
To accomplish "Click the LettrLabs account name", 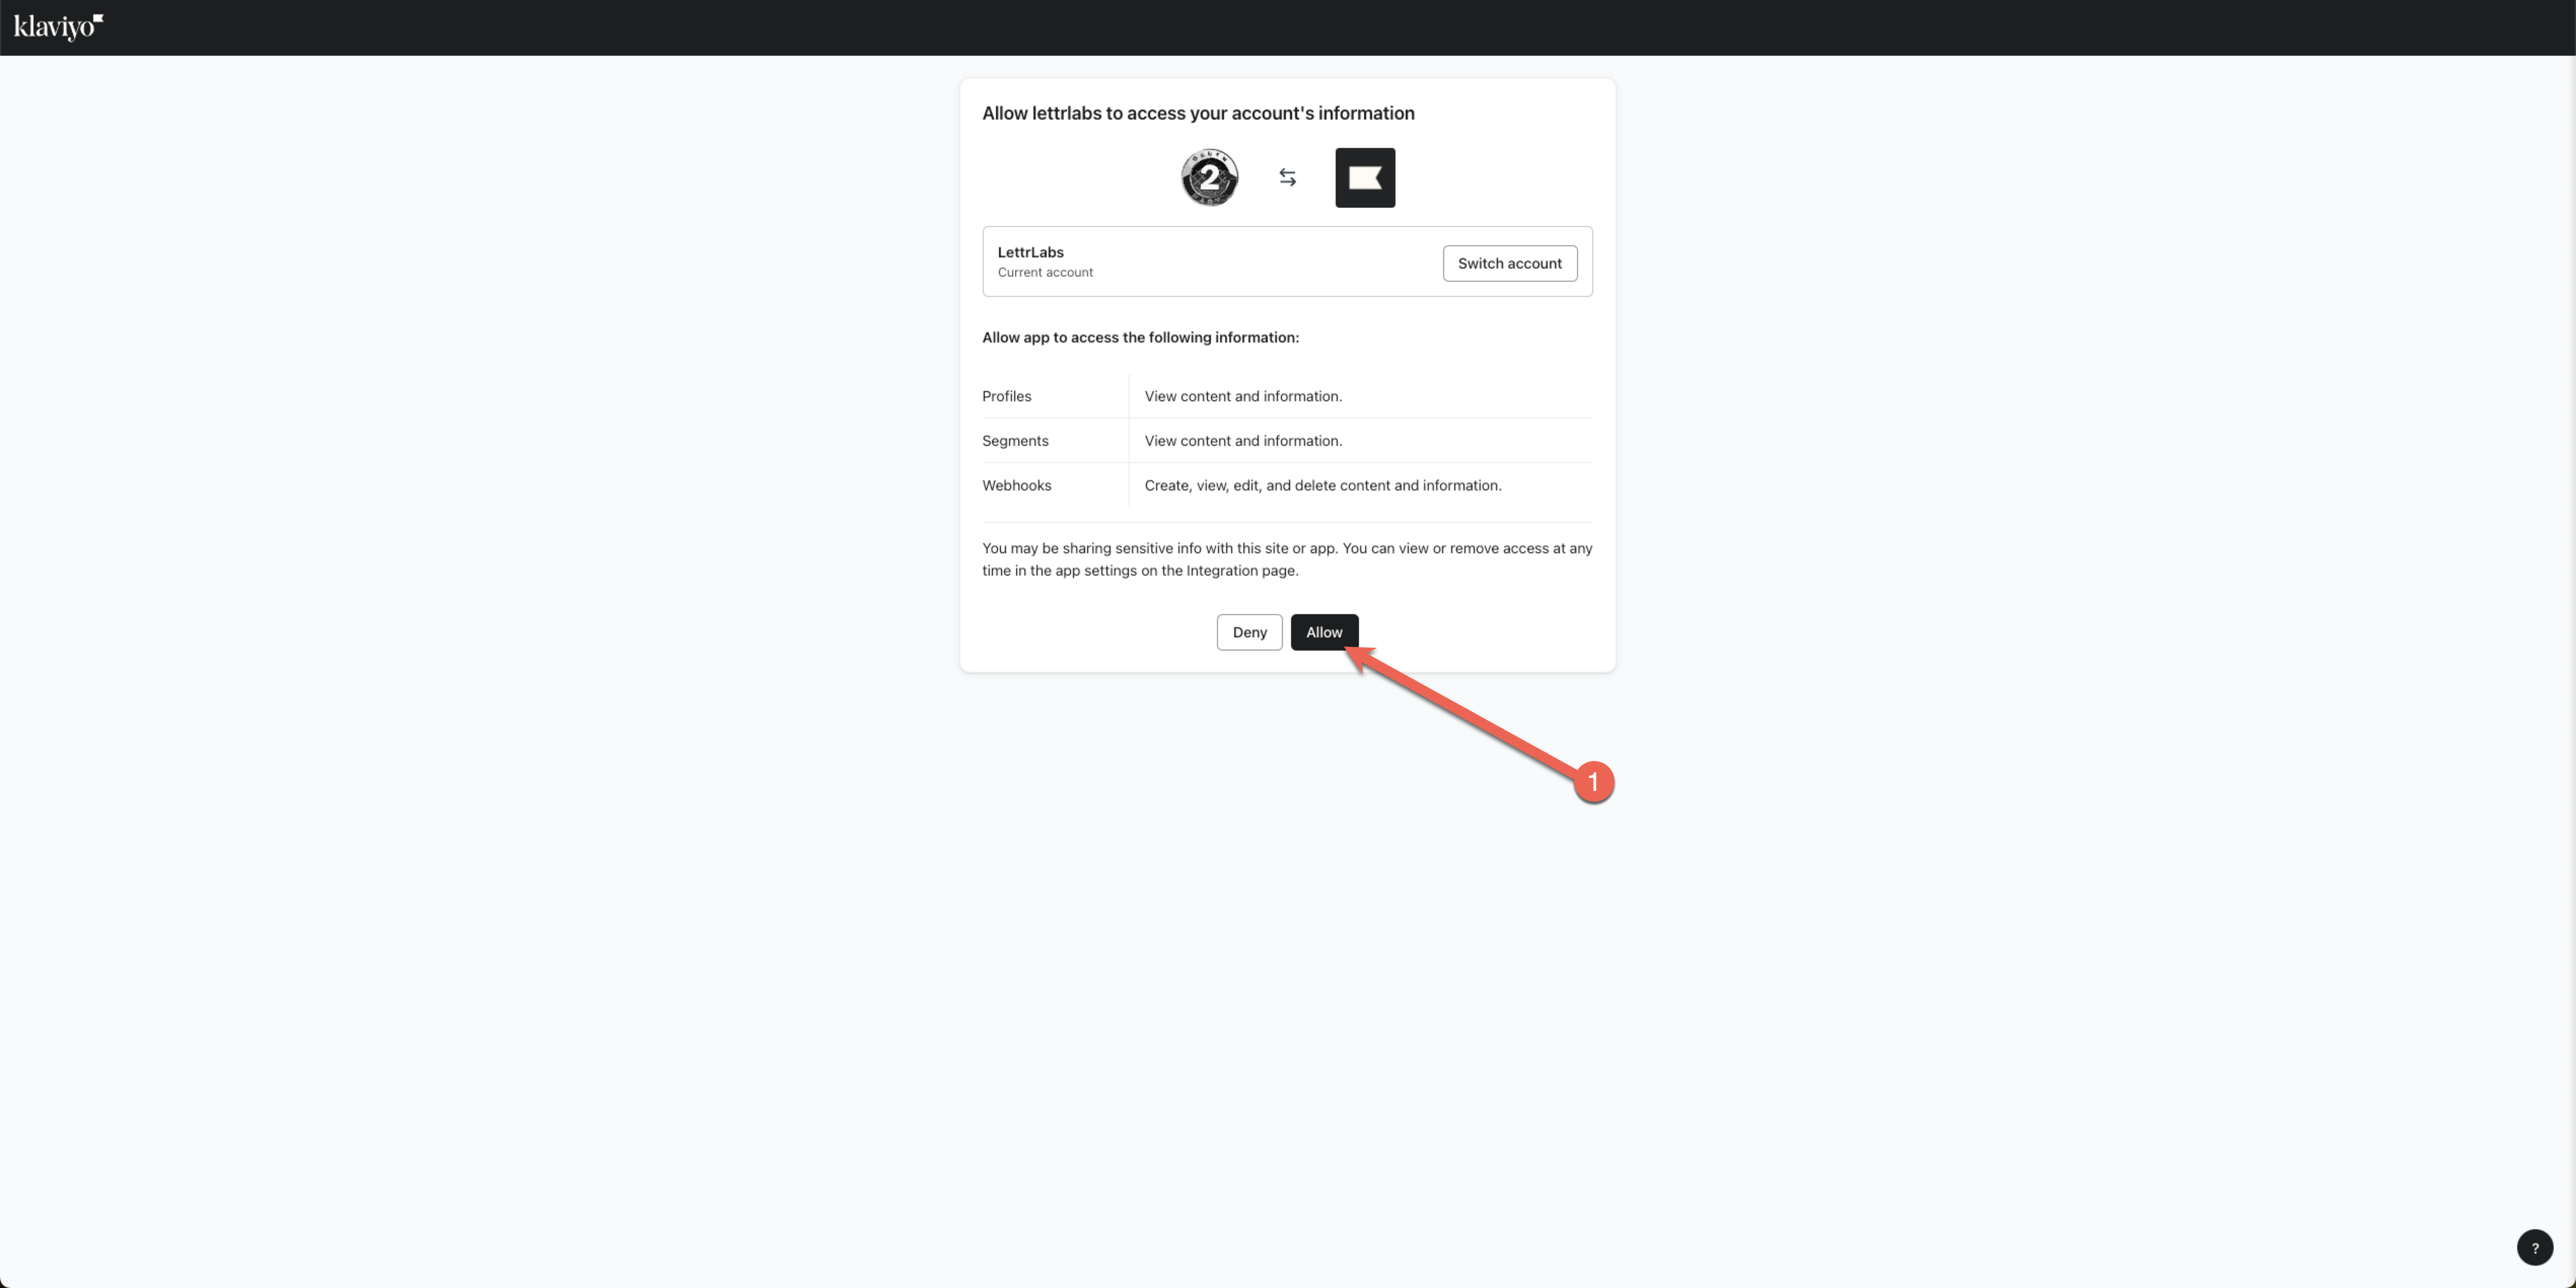I will pos(1030,252).
